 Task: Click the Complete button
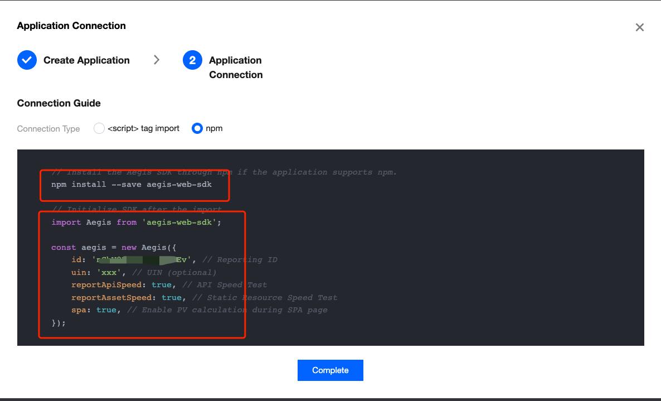(x=330, y=370)
